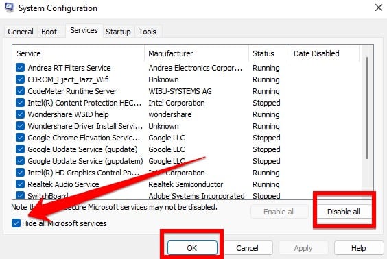
Task: Select the CodeMeter Runtime Server row name
Action: 72,91
